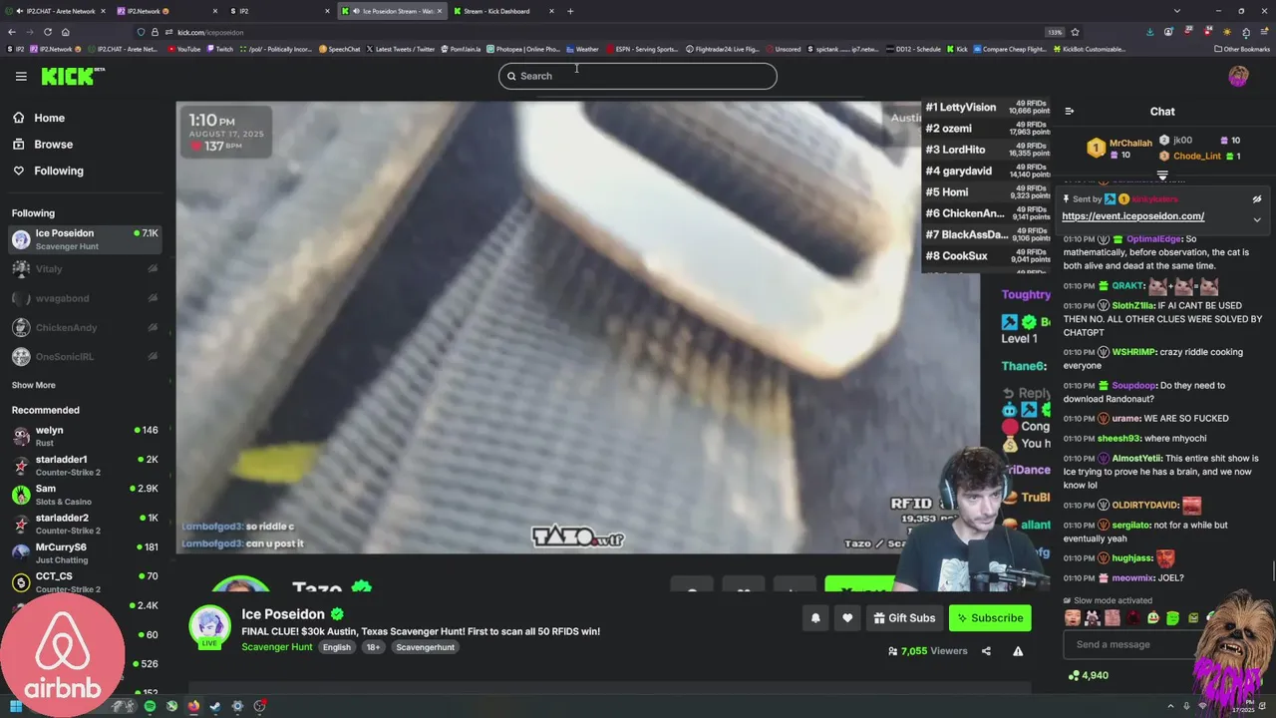Expand the pinned message chevron
Screen dimensions: 1276x718
[1257, 219]
